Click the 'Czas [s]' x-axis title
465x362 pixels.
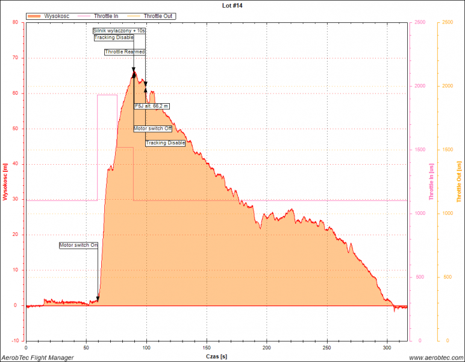[215, 356]
